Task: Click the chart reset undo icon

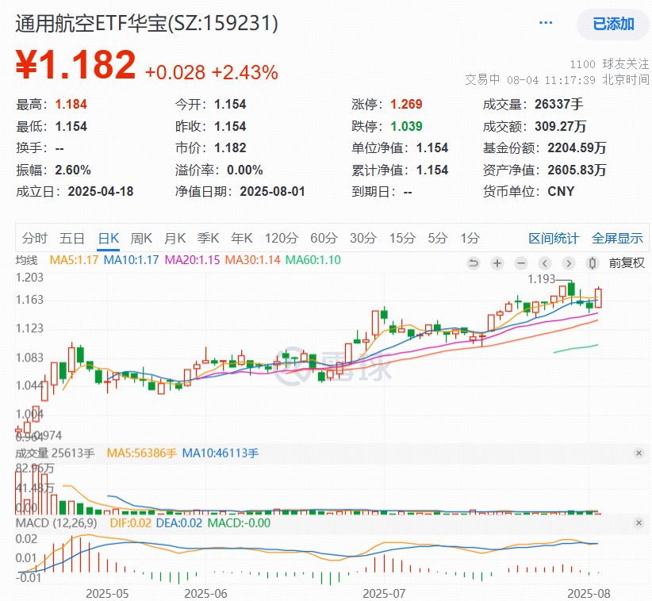Action: 474,263
